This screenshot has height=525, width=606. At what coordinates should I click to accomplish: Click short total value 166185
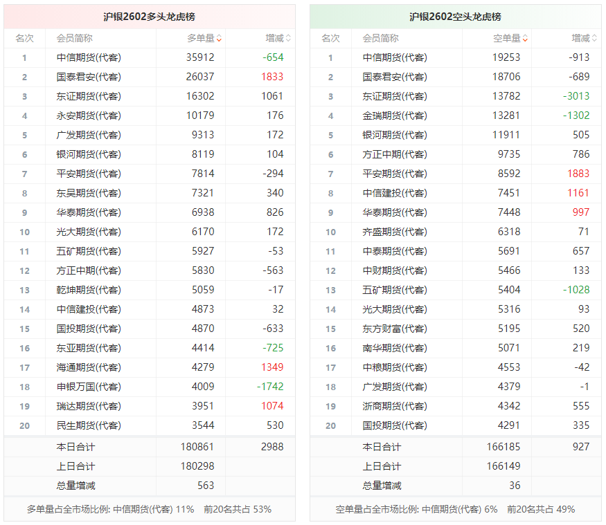coord(503,447)
